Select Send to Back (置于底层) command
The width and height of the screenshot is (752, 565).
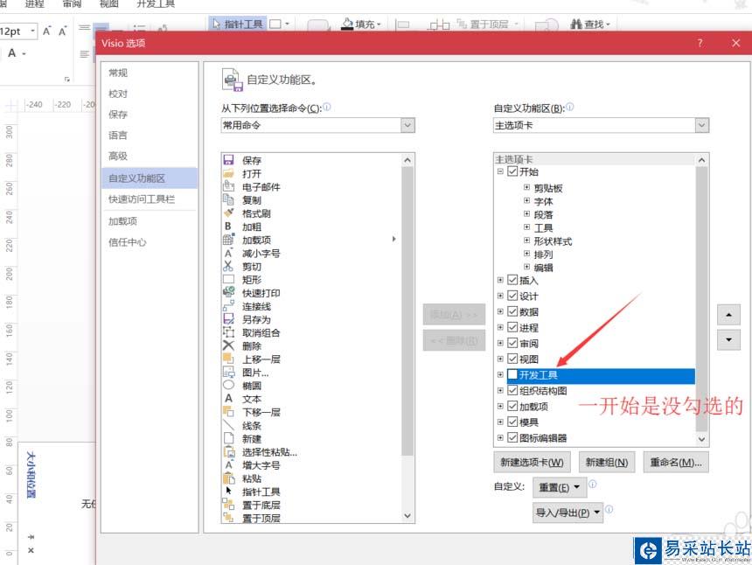pyautogui.click(x=261, y=505)
